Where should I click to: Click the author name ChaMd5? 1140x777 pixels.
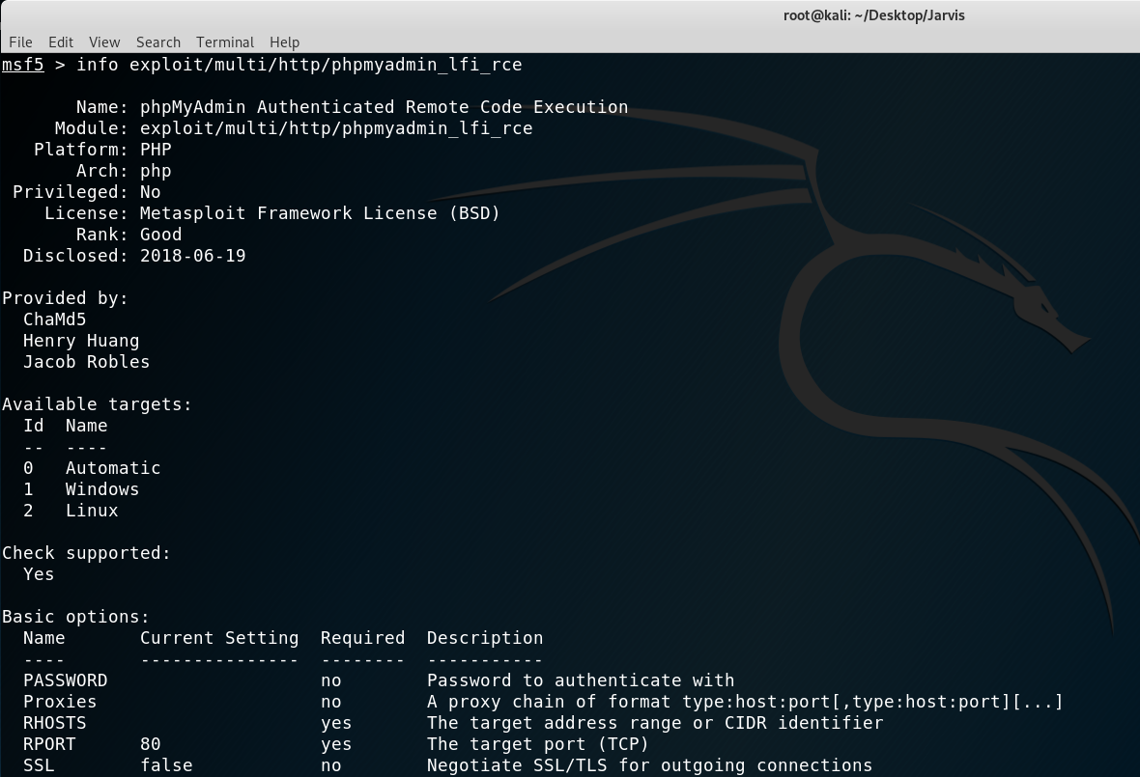click(x=54, y=319)
